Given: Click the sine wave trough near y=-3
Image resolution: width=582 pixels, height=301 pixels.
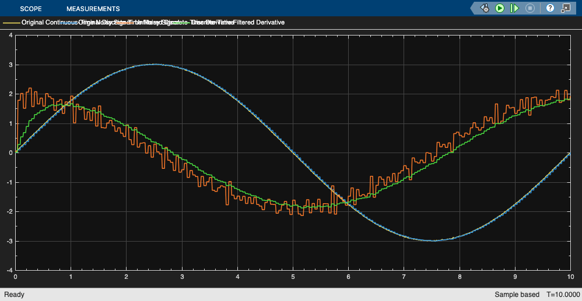Looking at the screenshot, I should coord(432,240).
